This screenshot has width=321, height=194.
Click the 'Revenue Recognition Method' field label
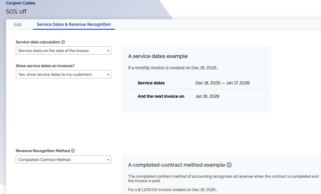tap(43, 151)
